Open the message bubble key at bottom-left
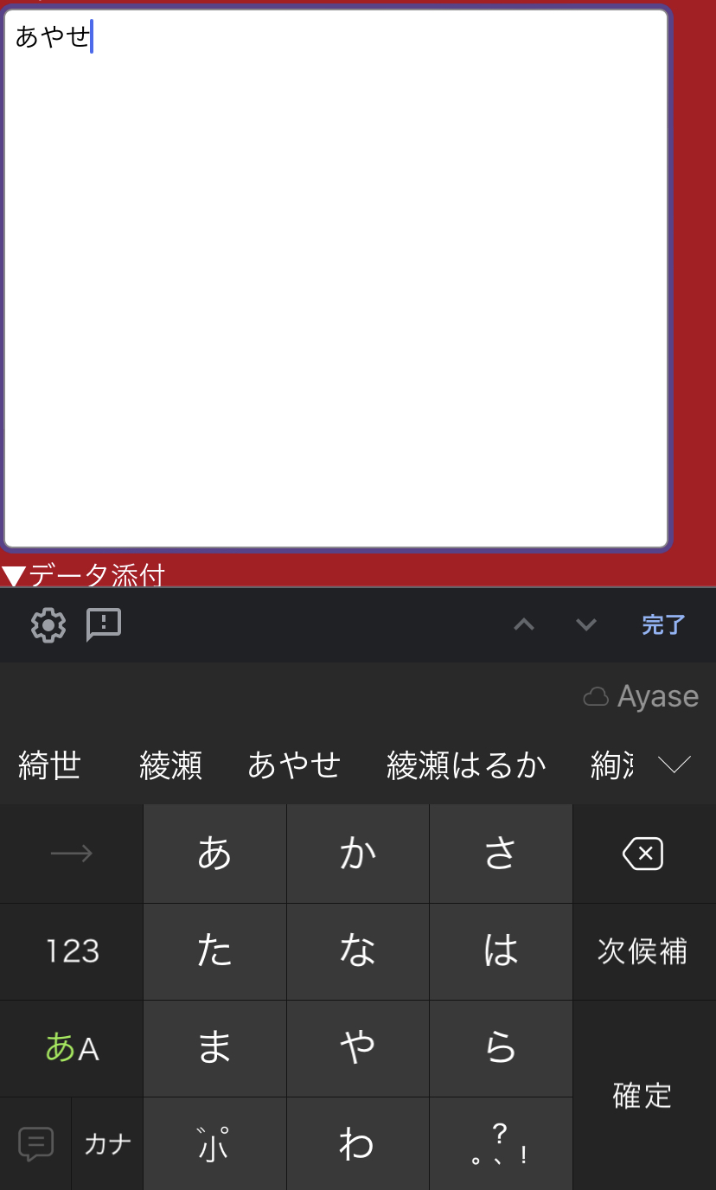The image size is (716, 1190). [x=35, y=1144]
